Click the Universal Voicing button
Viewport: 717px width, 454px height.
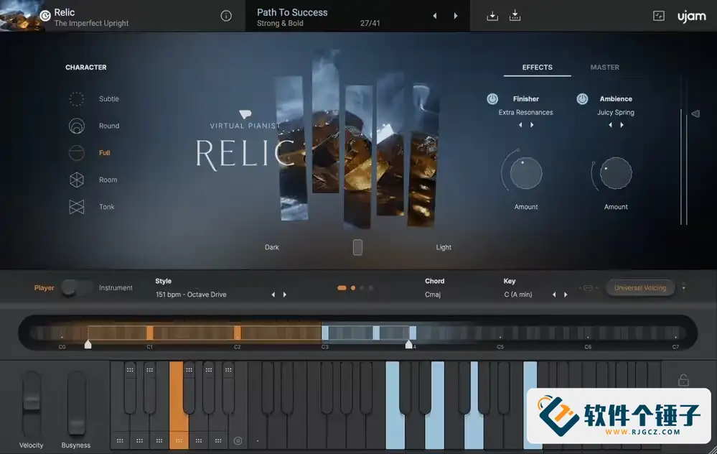pos(640,288)
